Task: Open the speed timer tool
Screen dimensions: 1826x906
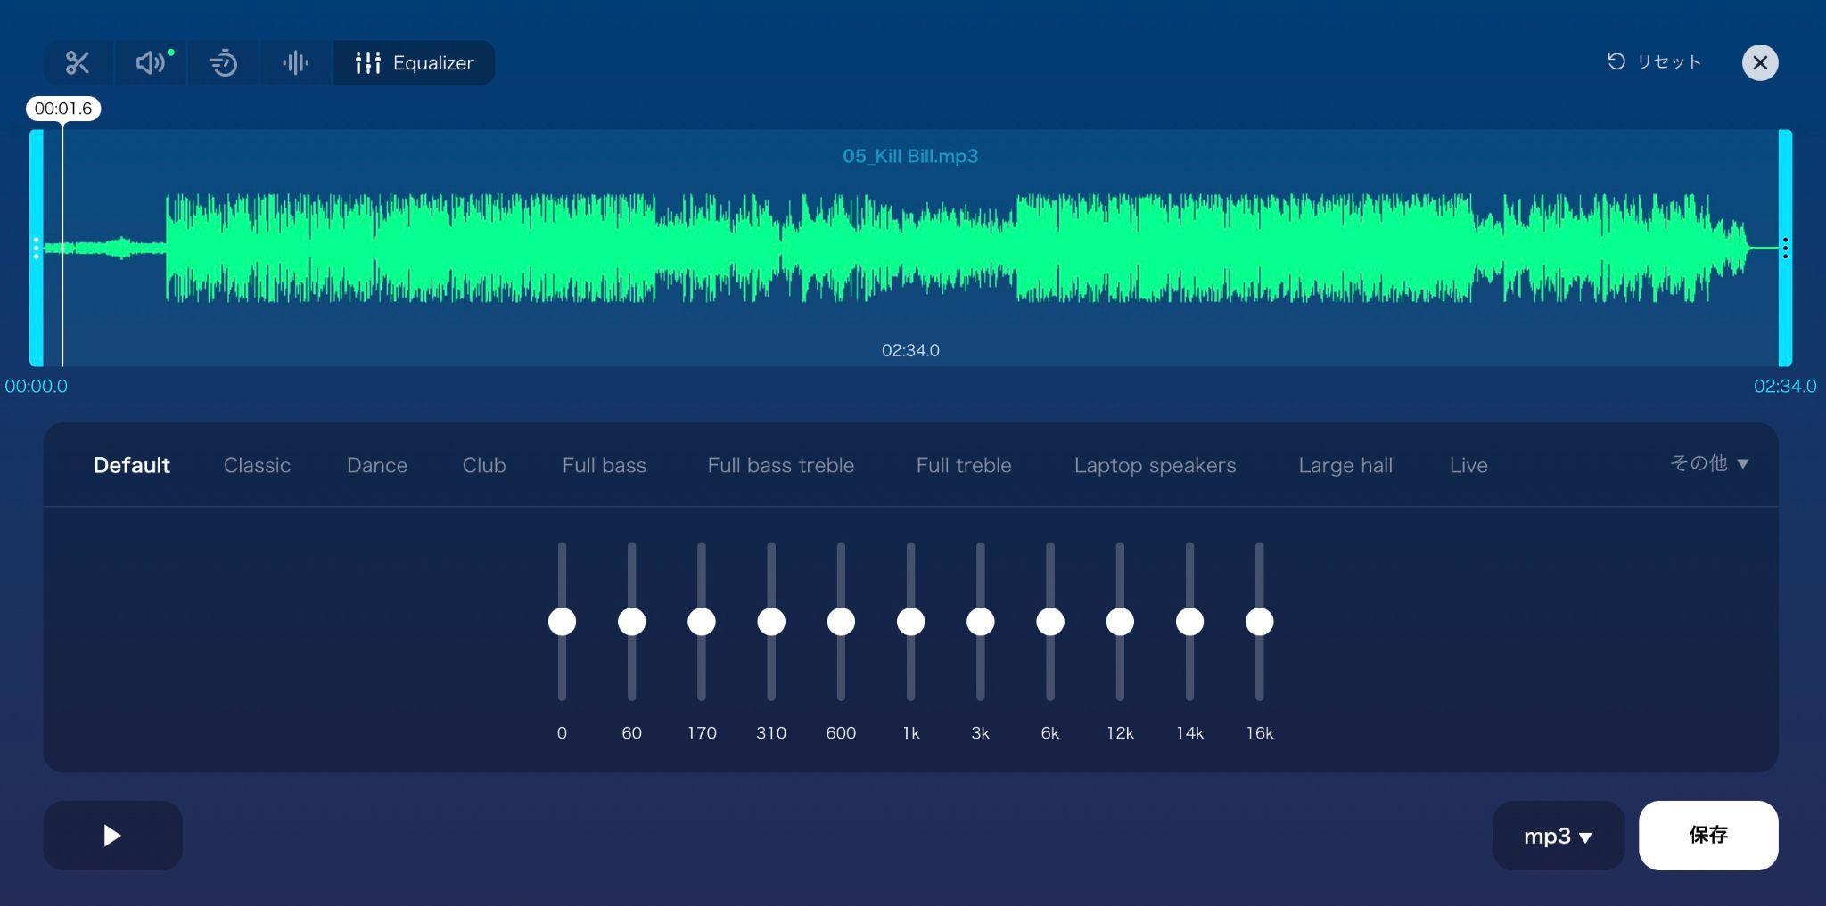Action: 223,62
